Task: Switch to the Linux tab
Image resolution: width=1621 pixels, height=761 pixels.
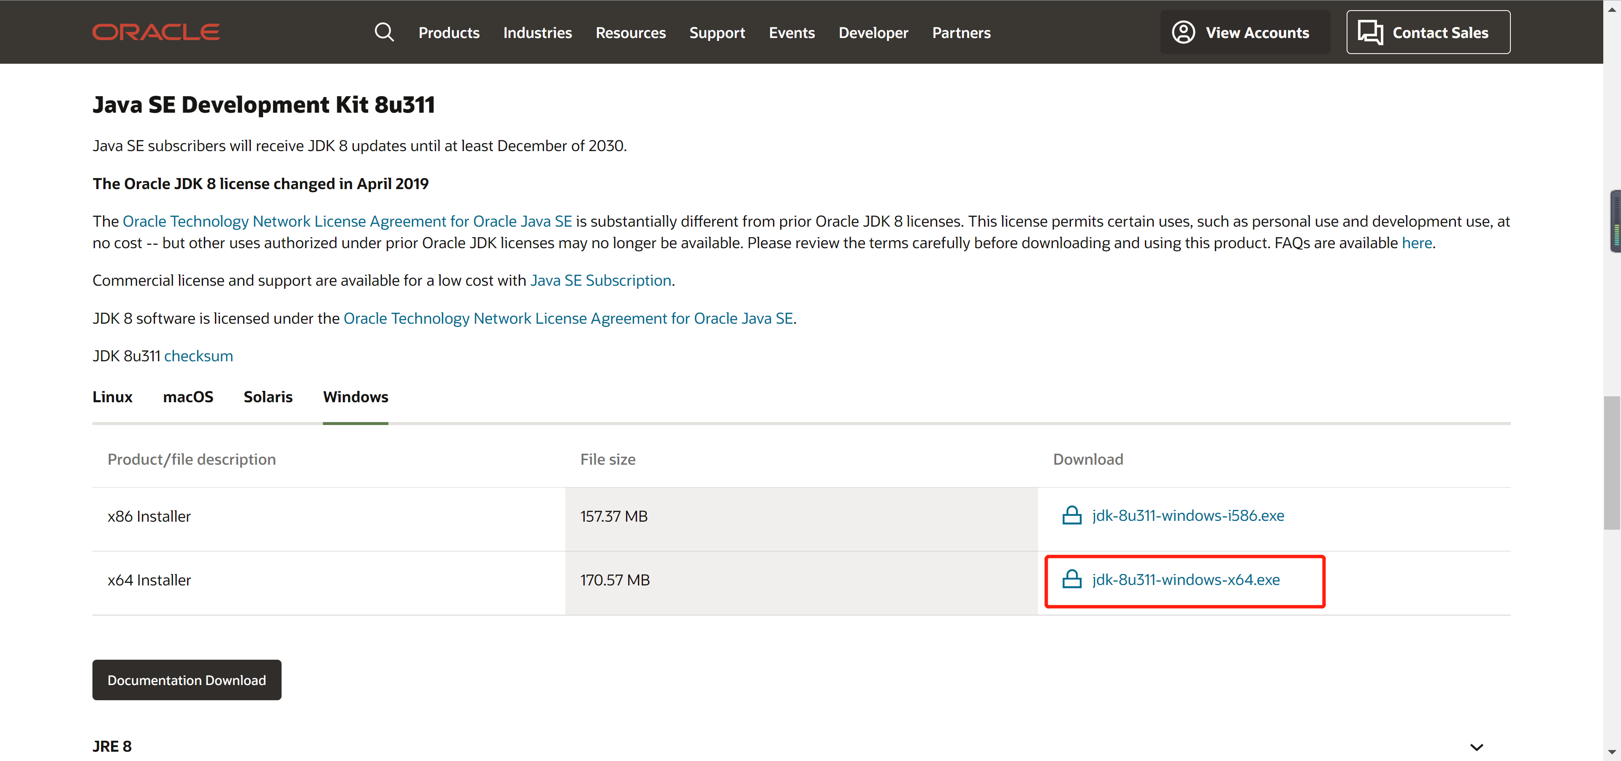Action: [112, 397]
